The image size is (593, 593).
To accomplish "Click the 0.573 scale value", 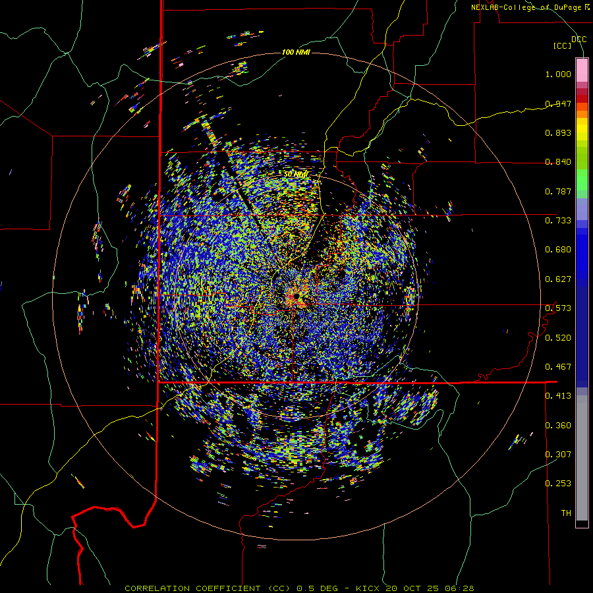I will pyautogui.click(x=558, y=308).
